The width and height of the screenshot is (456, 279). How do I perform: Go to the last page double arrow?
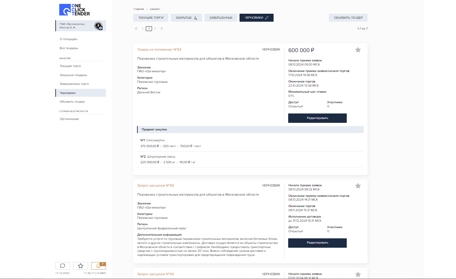point(162,29)
